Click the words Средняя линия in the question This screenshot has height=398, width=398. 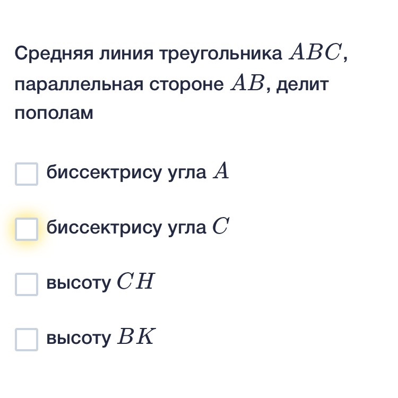point(84,54)
